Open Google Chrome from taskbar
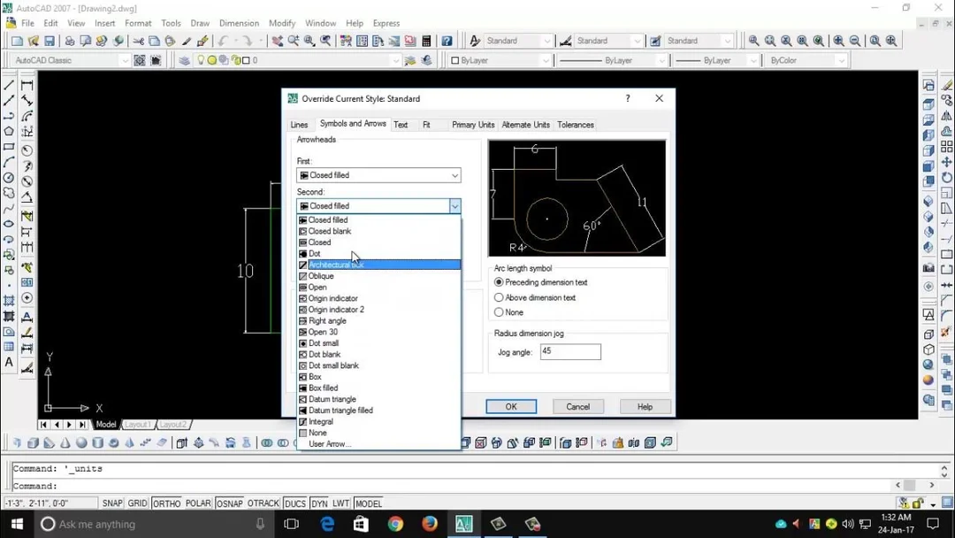Screen dimensions: 955x538 pyautogui.click(x=395, y=524)
